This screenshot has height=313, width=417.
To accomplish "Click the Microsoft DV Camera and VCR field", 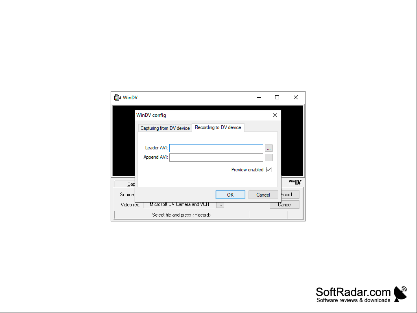I will point(179,205).
